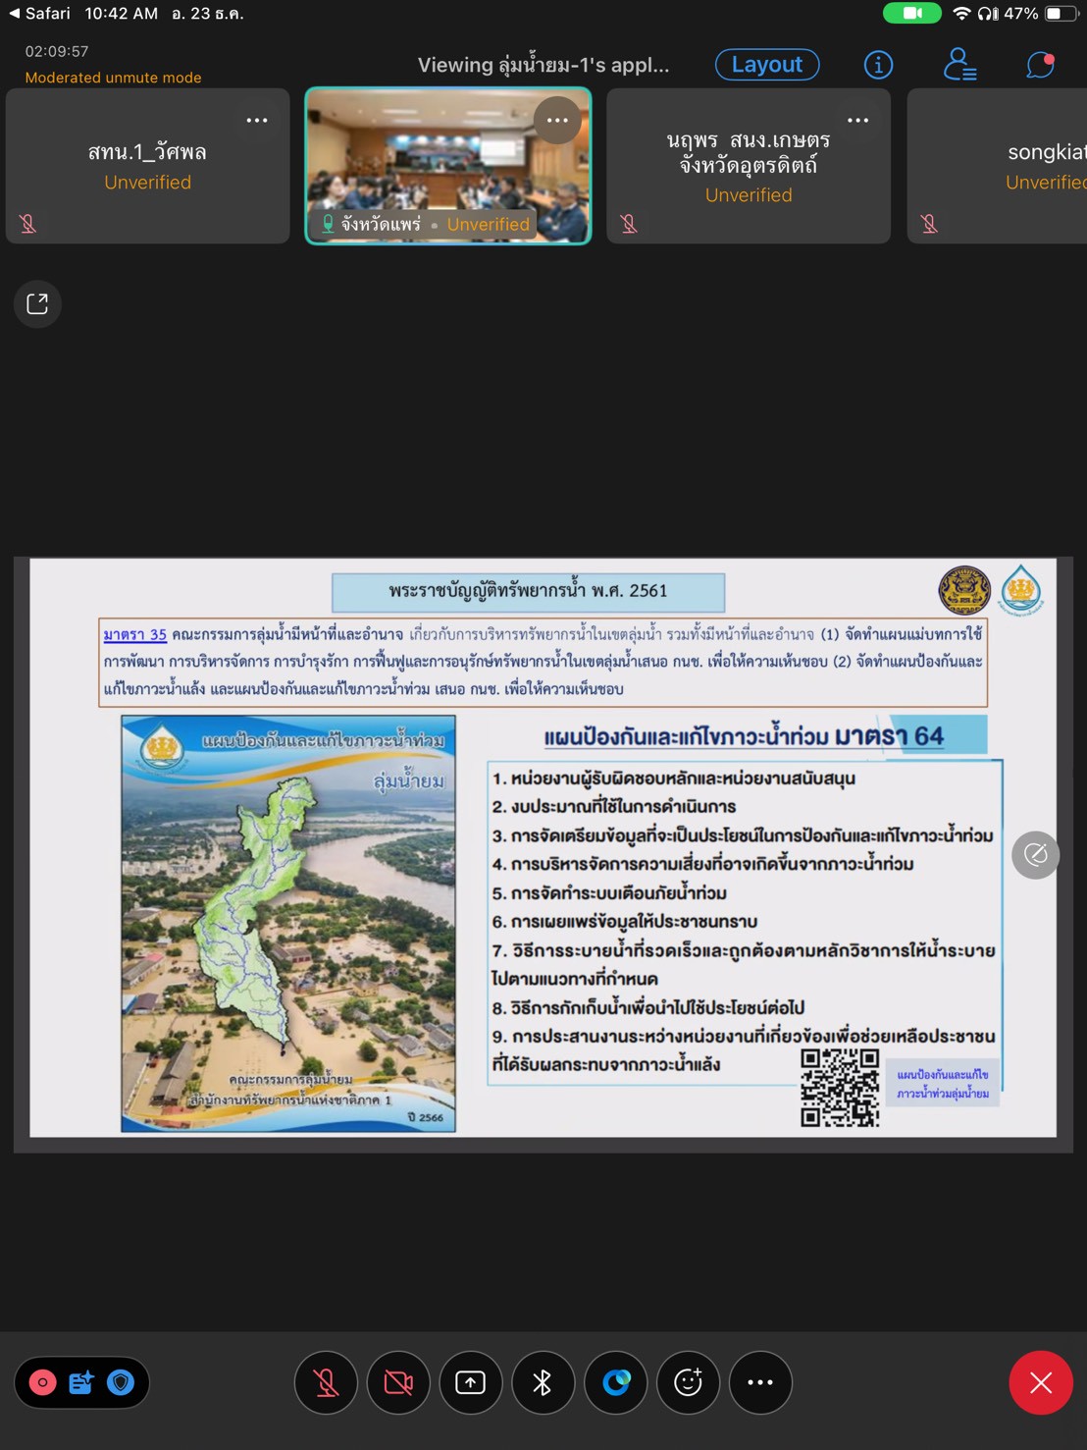Open more options in bottom toolbar
Image resolution: width=1087 pixels, height=1450 pixels.
click(760, 1382)
